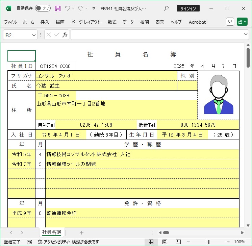This screenshot has height=246, width=252.
Task: Open Insert Function fx button
Action: click(65, 35)
